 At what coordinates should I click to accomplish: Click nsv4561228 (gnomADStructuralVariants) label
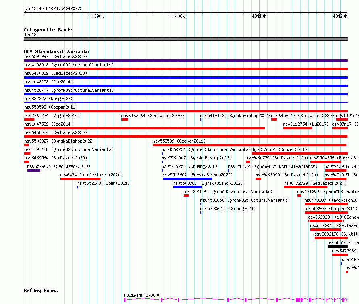point(273,166)
